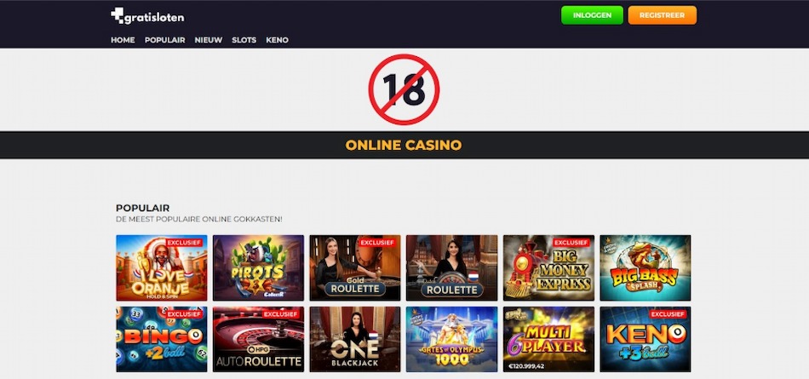This screenshot has width=809, height=379.
Task: Click the 18+ prohibited age icon
Action: coord(404,89)
